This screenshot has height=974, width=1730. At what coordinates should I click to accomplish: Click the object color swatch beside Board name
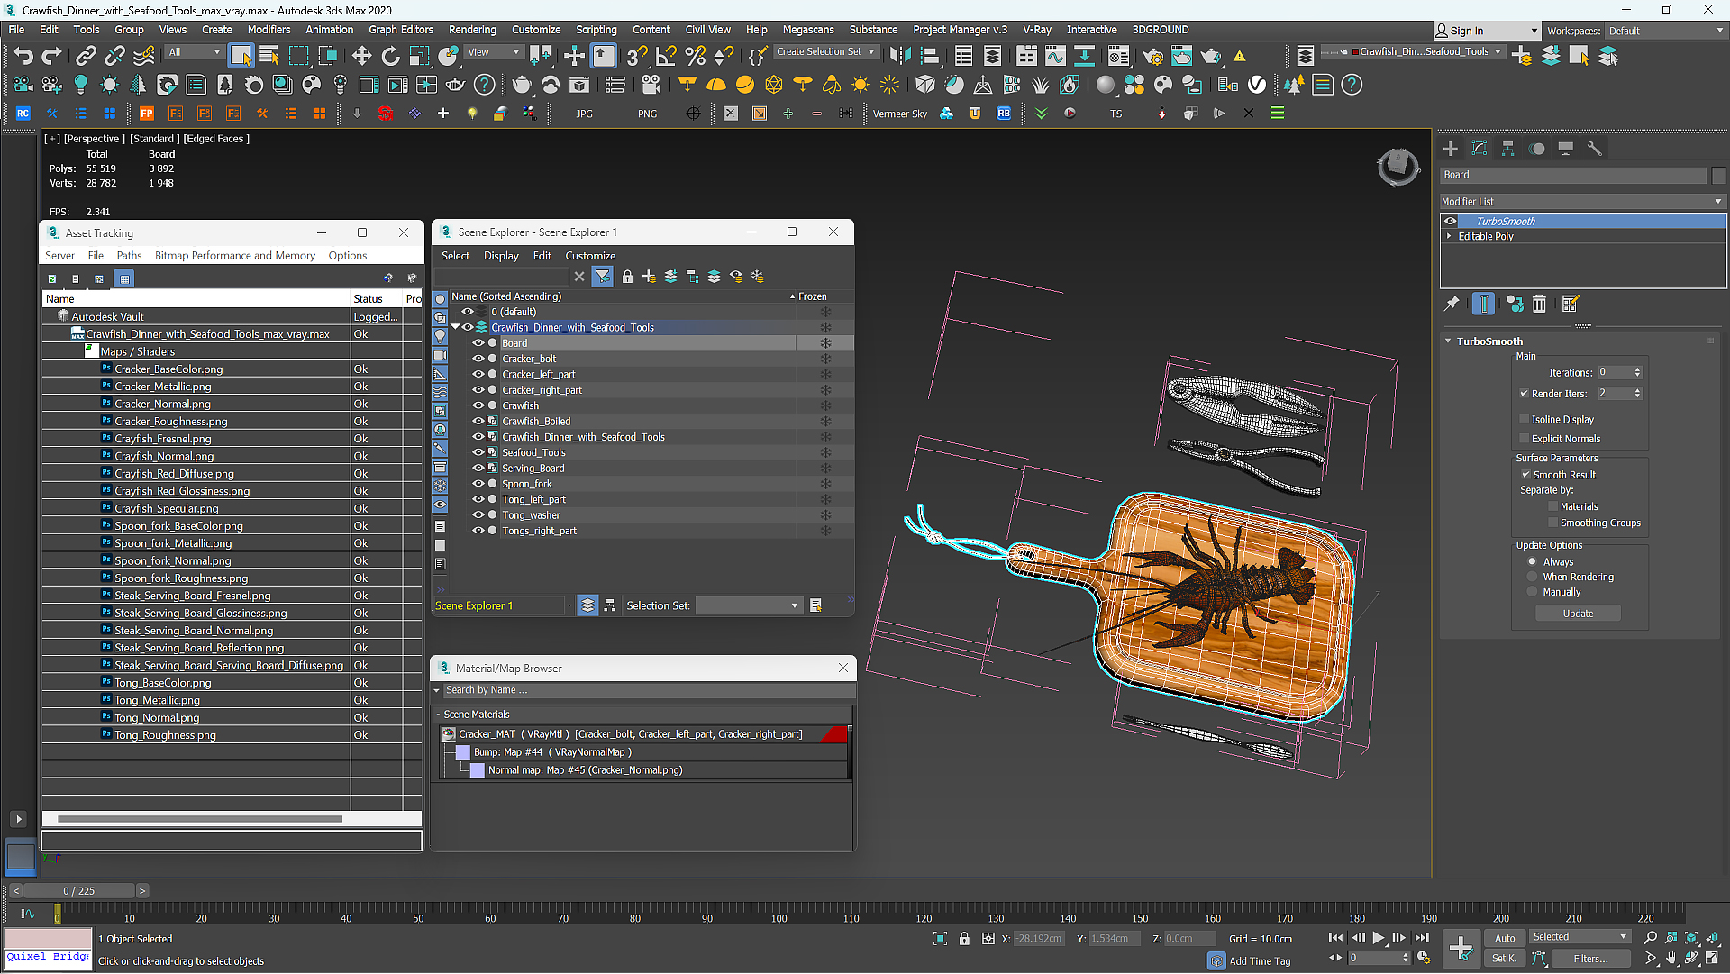coord(1718,176)
